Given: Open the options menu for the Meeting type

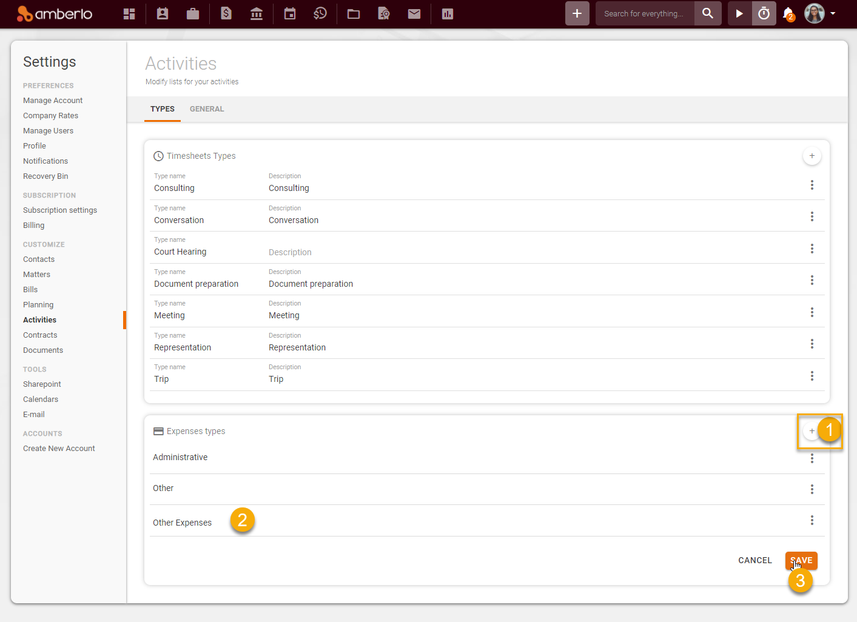Looking at the screenshot, I should click(x=812, y=312).
